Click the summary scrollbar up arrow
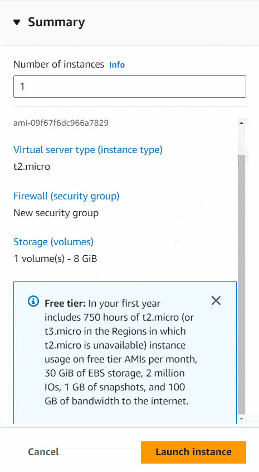This screenshot has width=259, height=472. pos(241,122)
